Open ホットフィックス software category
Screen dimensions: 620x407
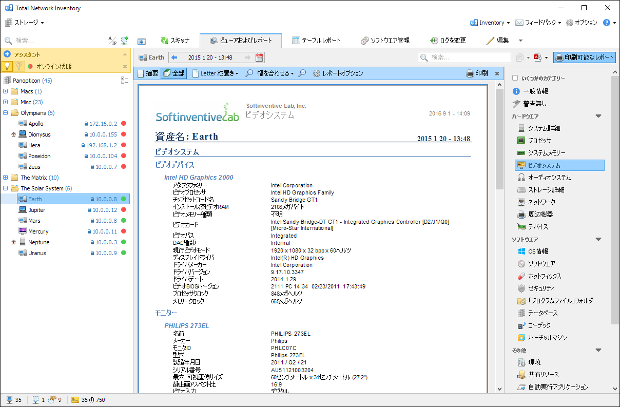(x=544, y=276)
